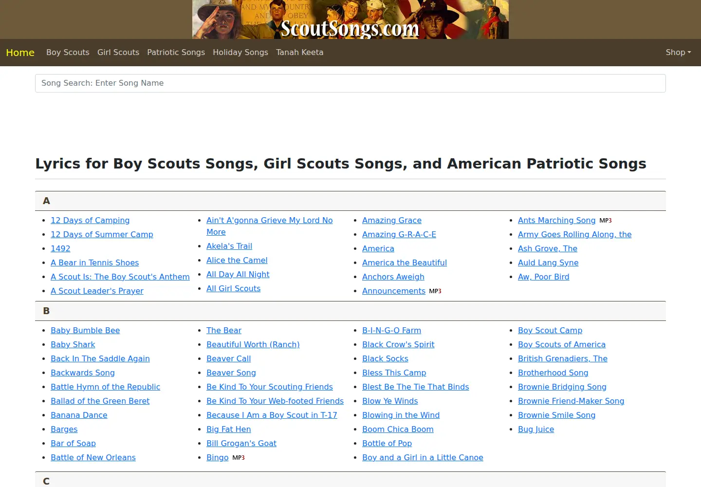Open Black Socks lyrics
The width and height of the screenshot is (701, 487).
coord(385,359)
